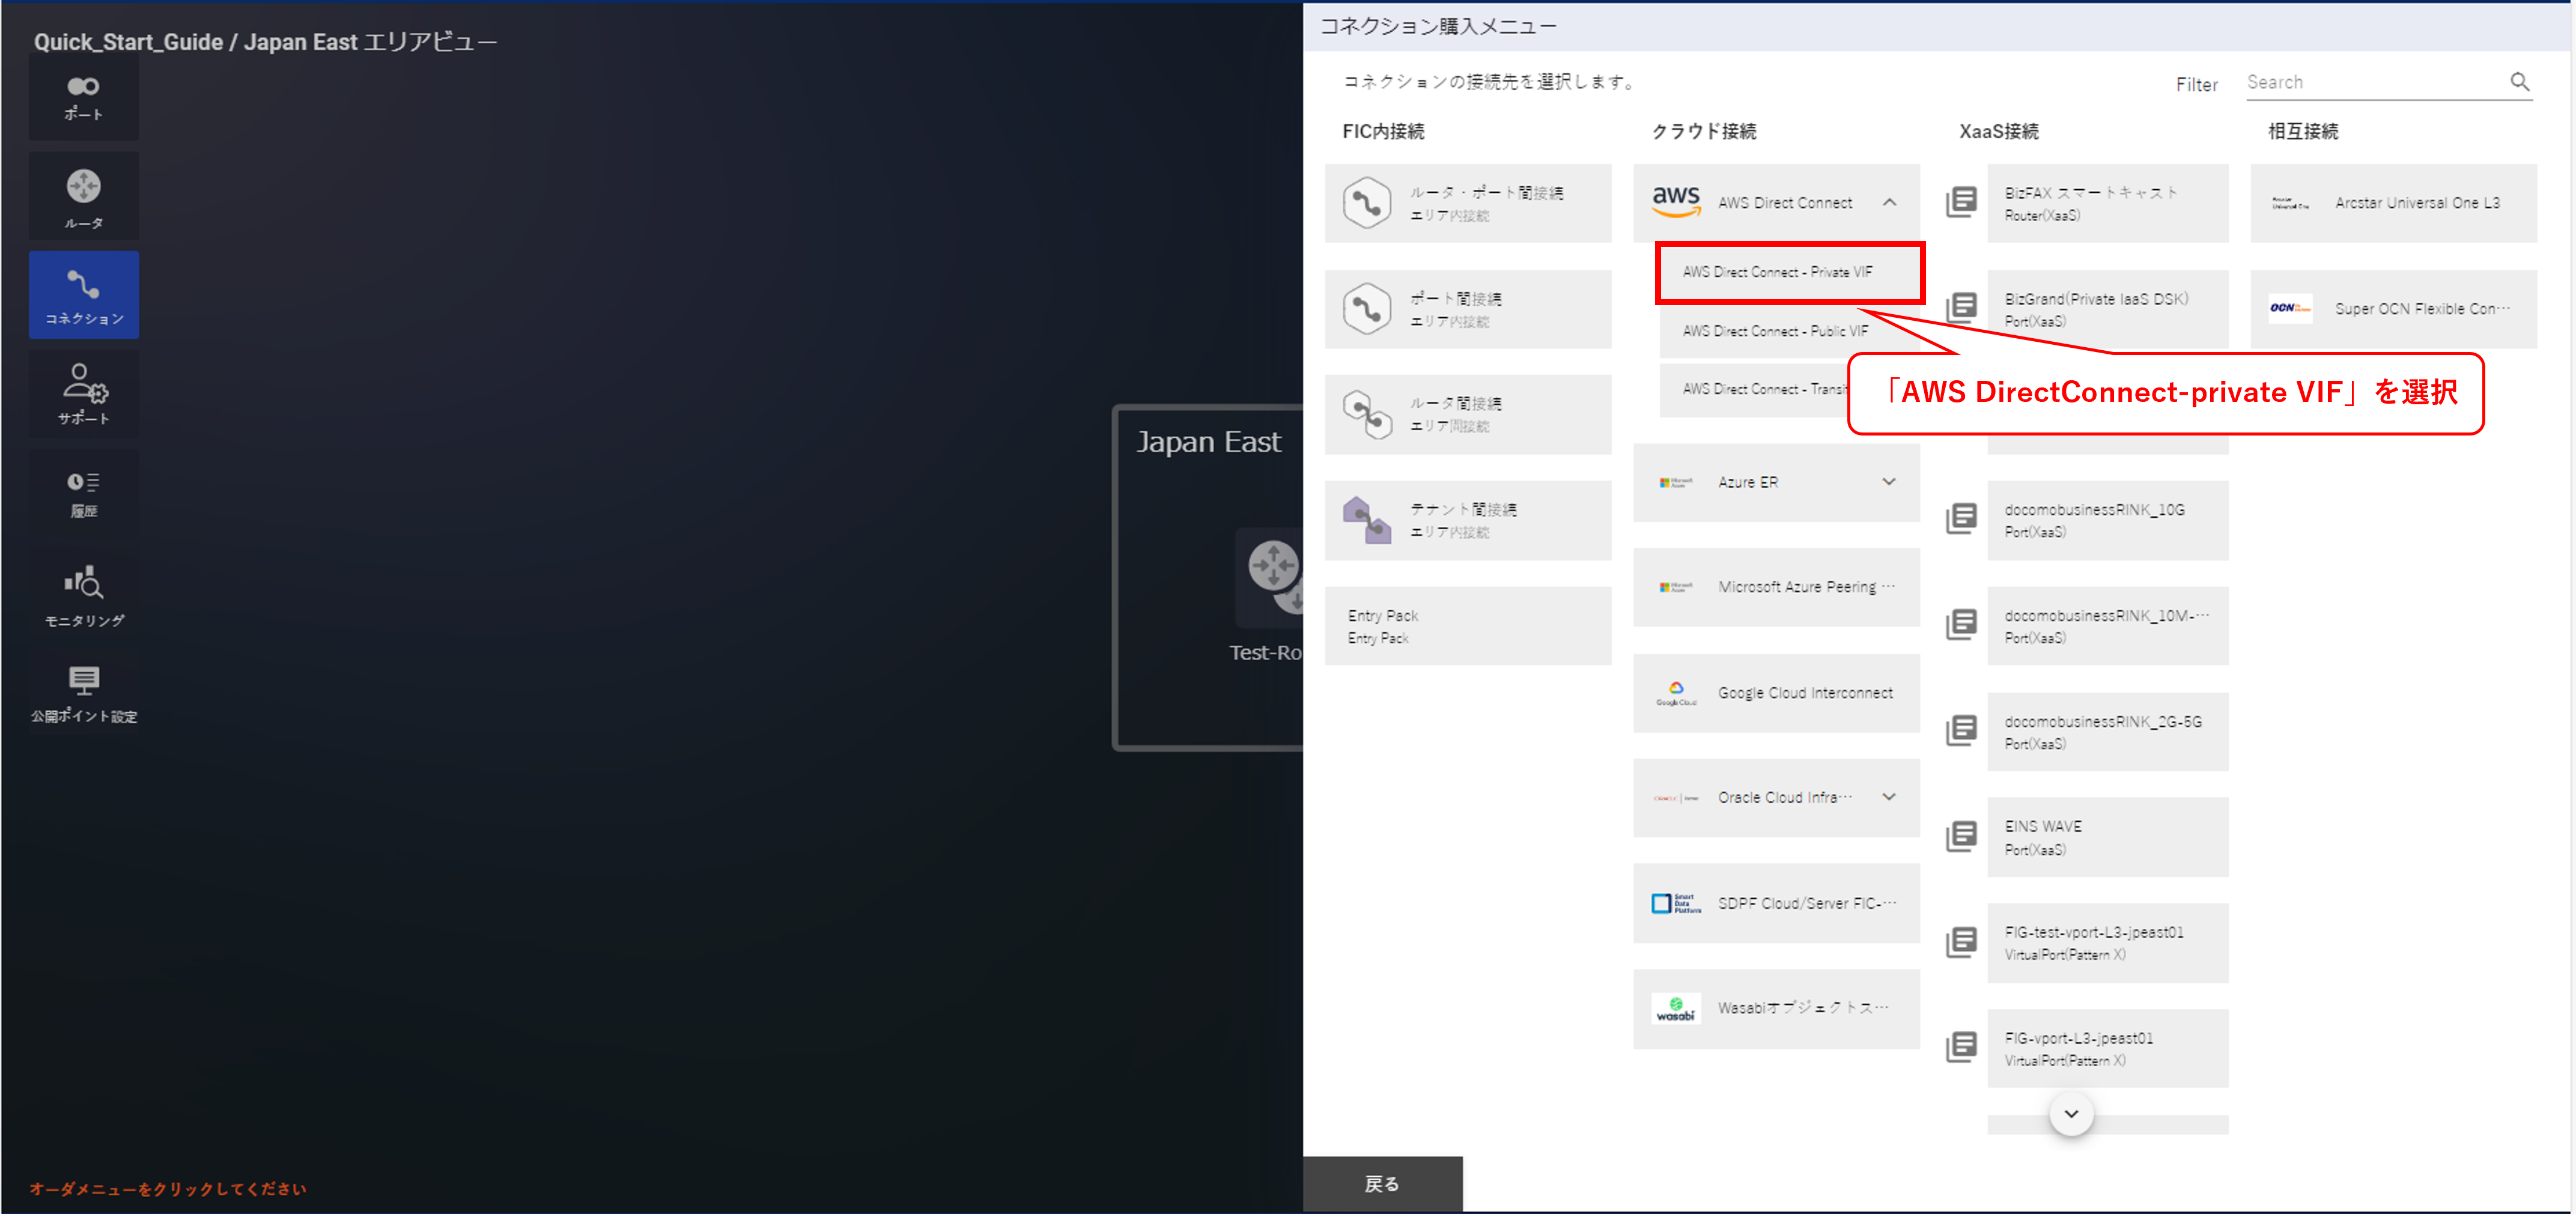Select AWS Direct Connect - Private VIF
This screenshot has width=2576, height=1214.
[x=1788, y=272]
